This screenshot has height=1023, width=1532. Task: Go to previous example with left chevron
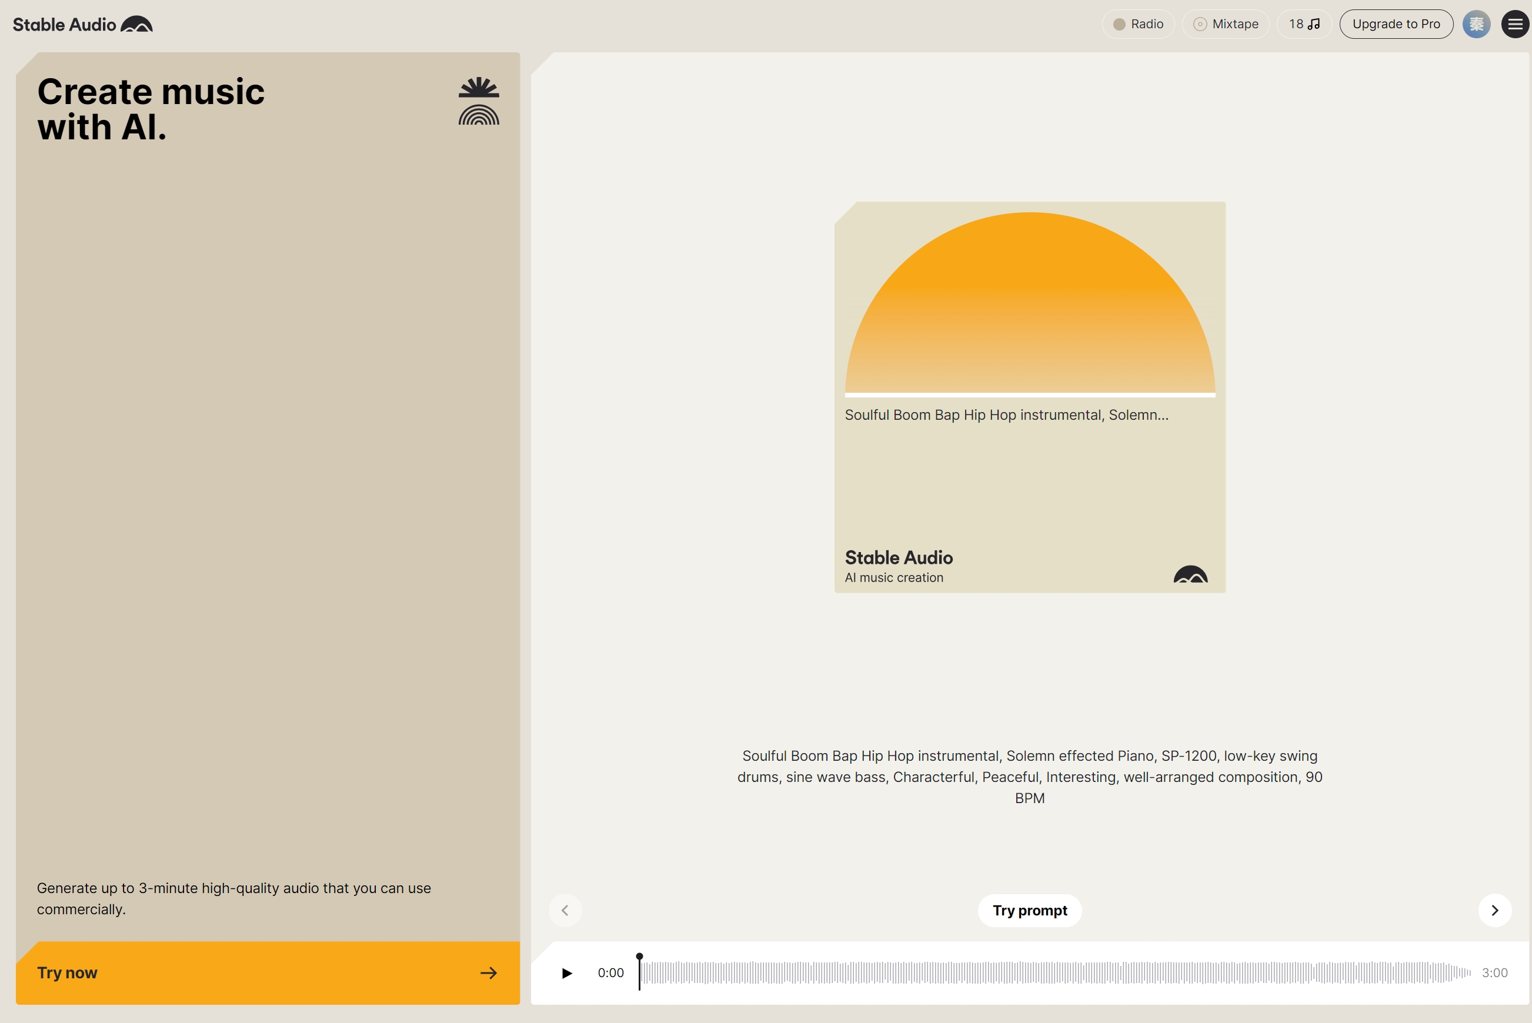[565, 910]
